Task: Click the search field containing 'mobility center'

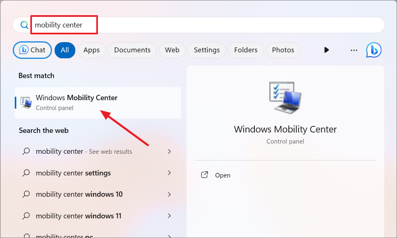Action: tap(198, 25)
